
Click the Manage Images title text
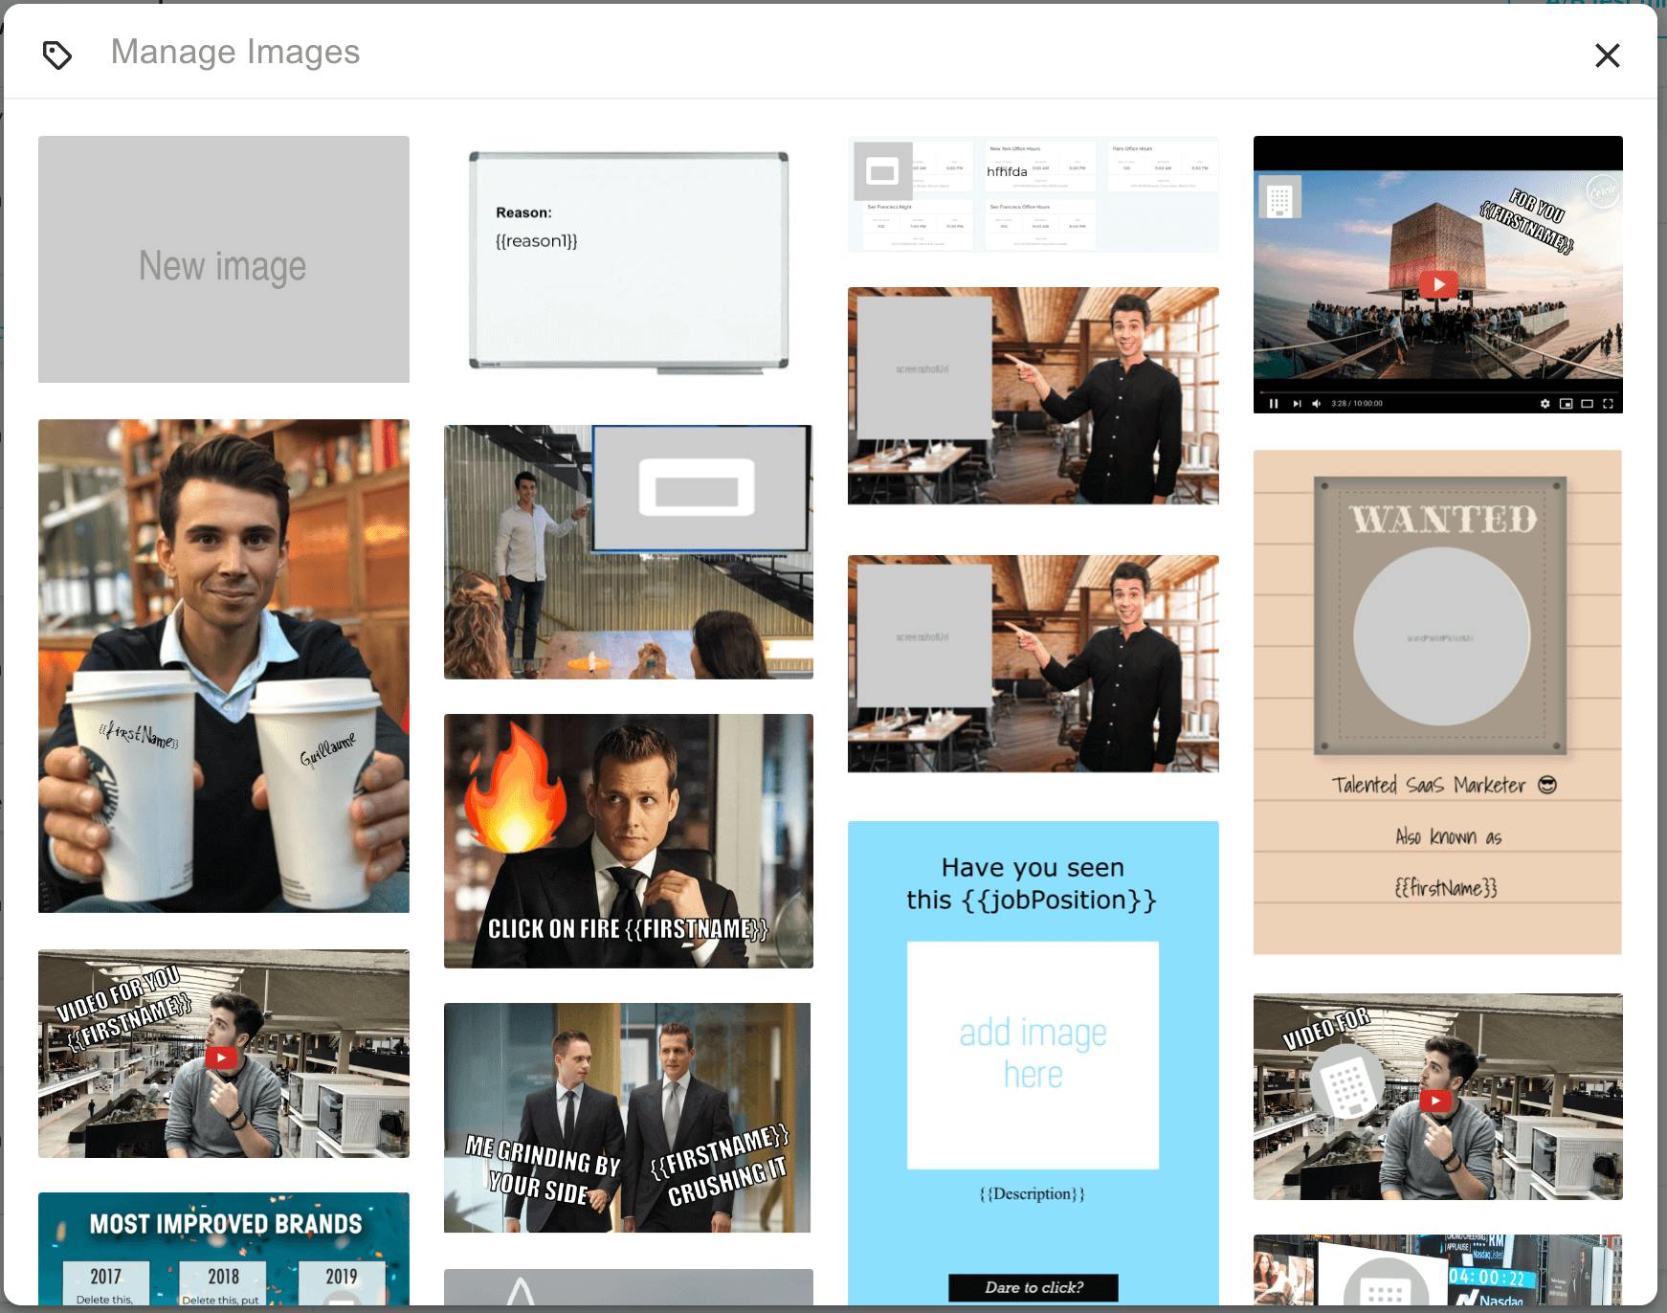(235, 52)
